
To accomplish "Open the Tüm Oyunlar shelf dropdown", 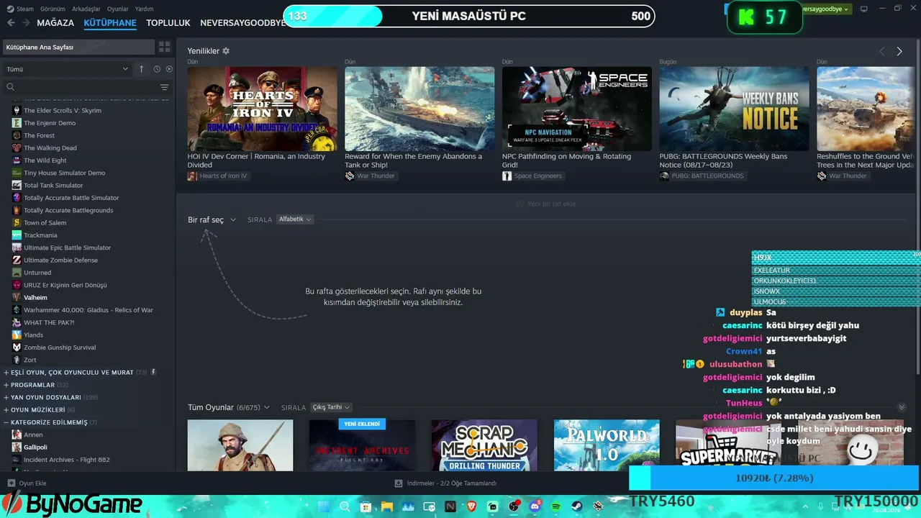I will [229, 407].
